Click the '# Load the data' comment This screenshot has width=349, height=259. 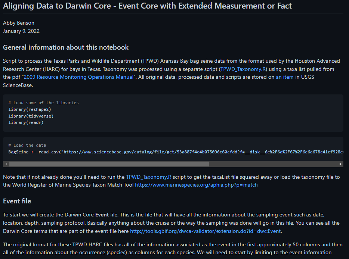[x=27, y=146]
